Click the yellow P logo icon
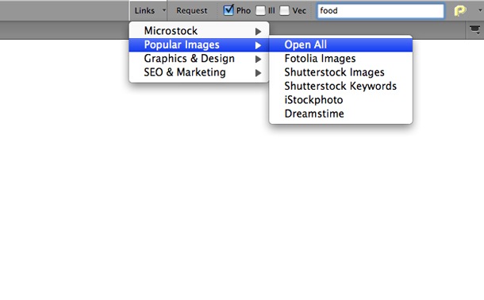484x300 pixels. 460,11
